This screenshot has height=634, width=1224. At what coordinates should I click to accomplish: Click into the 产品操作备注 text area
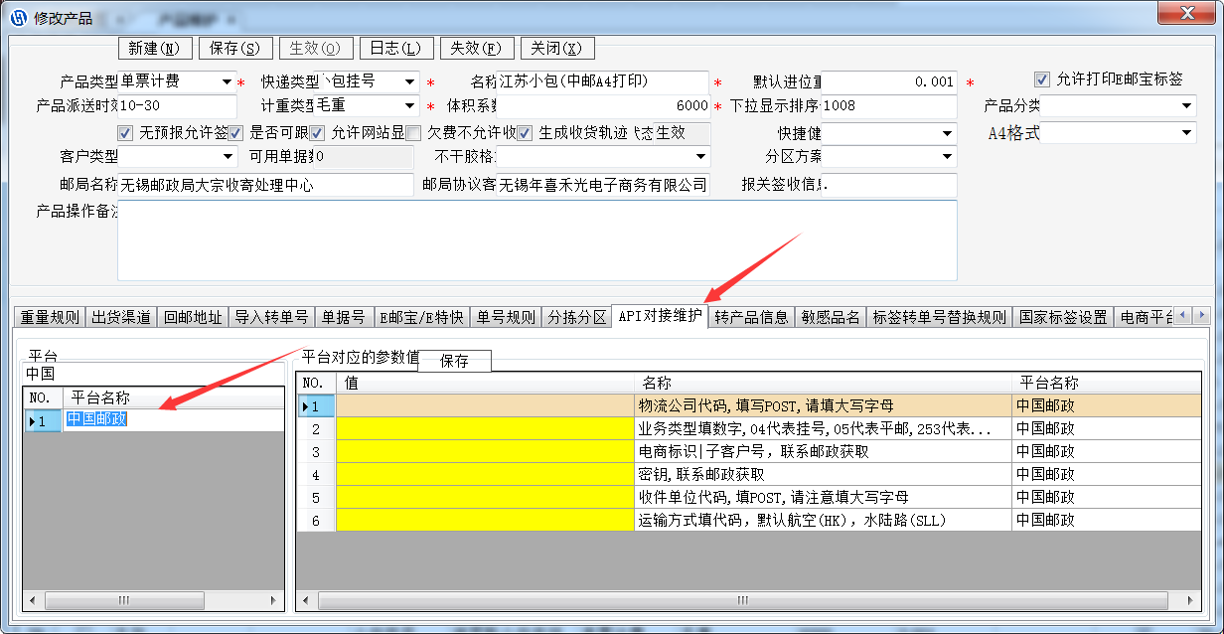click(x=536, y=239)
